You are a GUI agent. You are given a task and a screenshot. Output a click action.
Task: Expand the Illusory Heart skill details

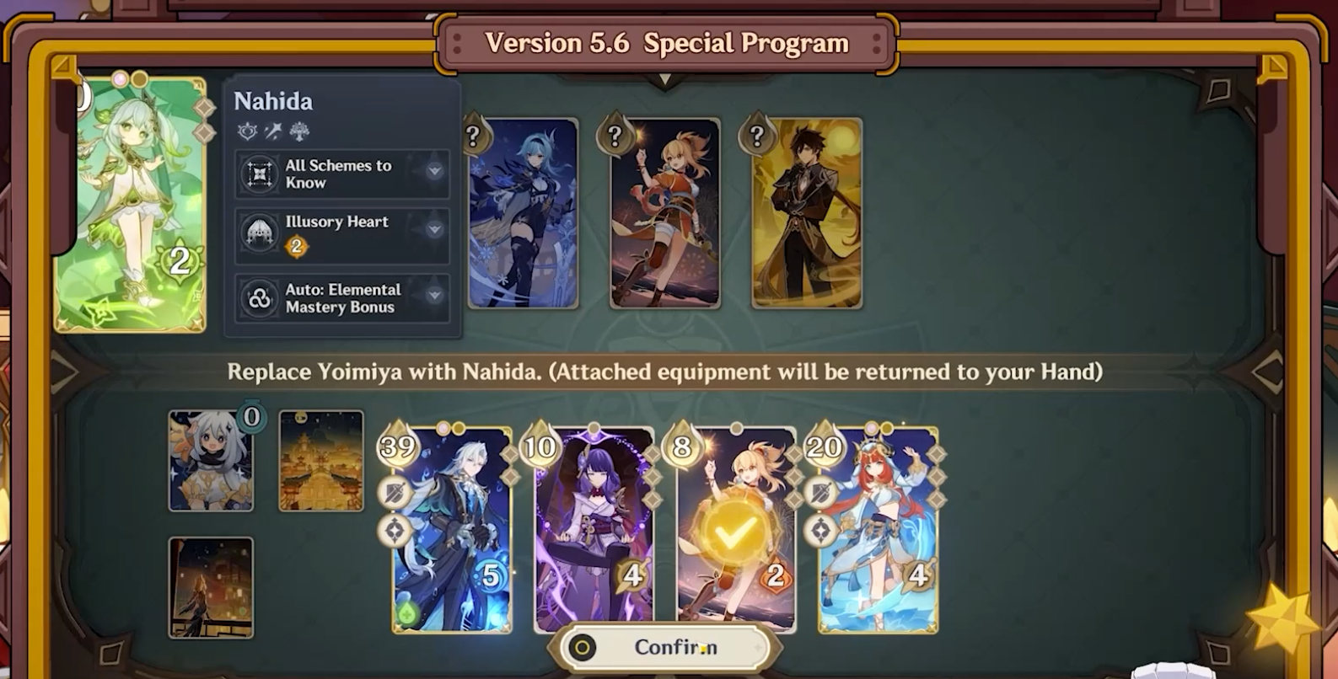[434, 229]
